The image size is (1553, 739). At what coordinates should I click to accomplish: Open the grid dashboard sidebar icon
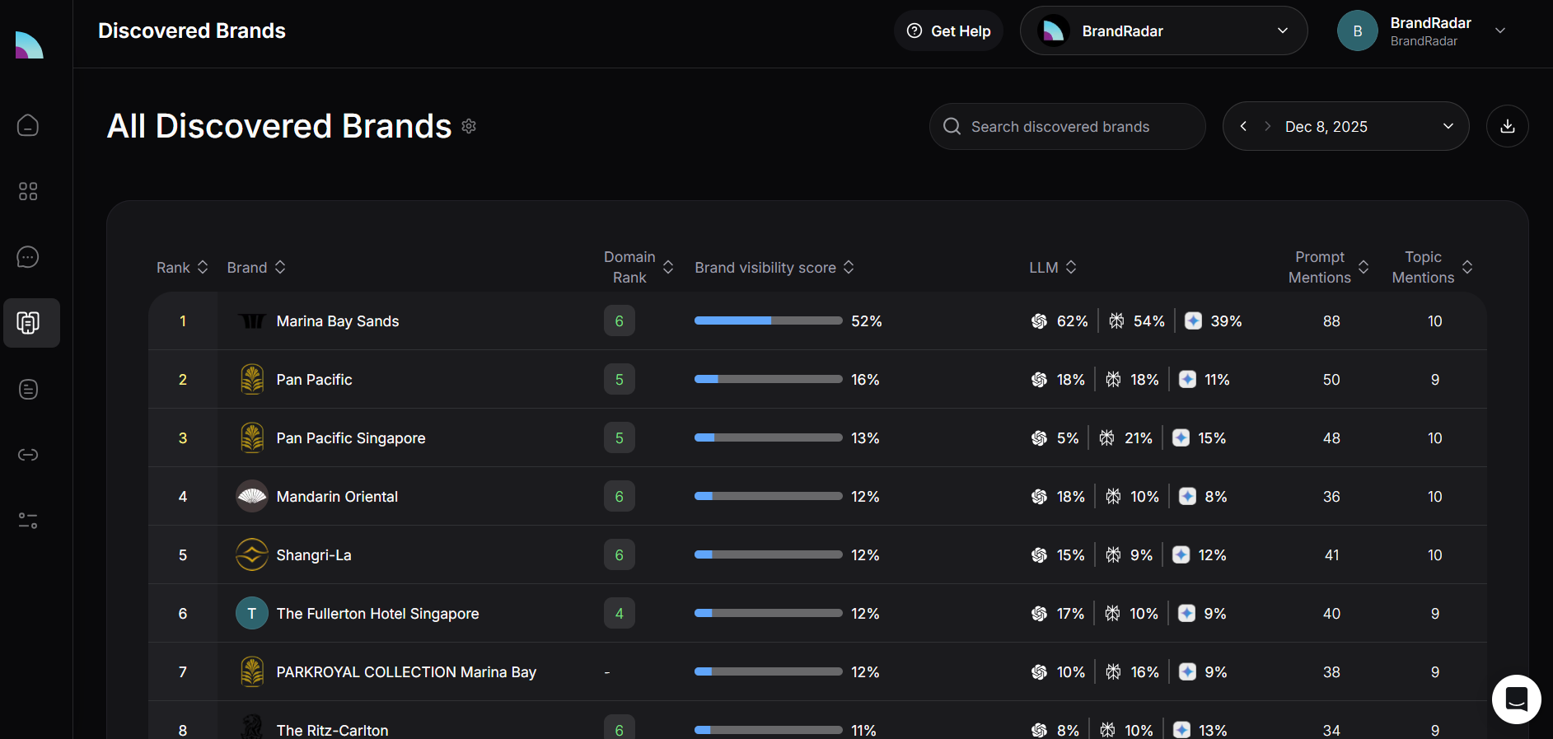click(x=28, y=191)
